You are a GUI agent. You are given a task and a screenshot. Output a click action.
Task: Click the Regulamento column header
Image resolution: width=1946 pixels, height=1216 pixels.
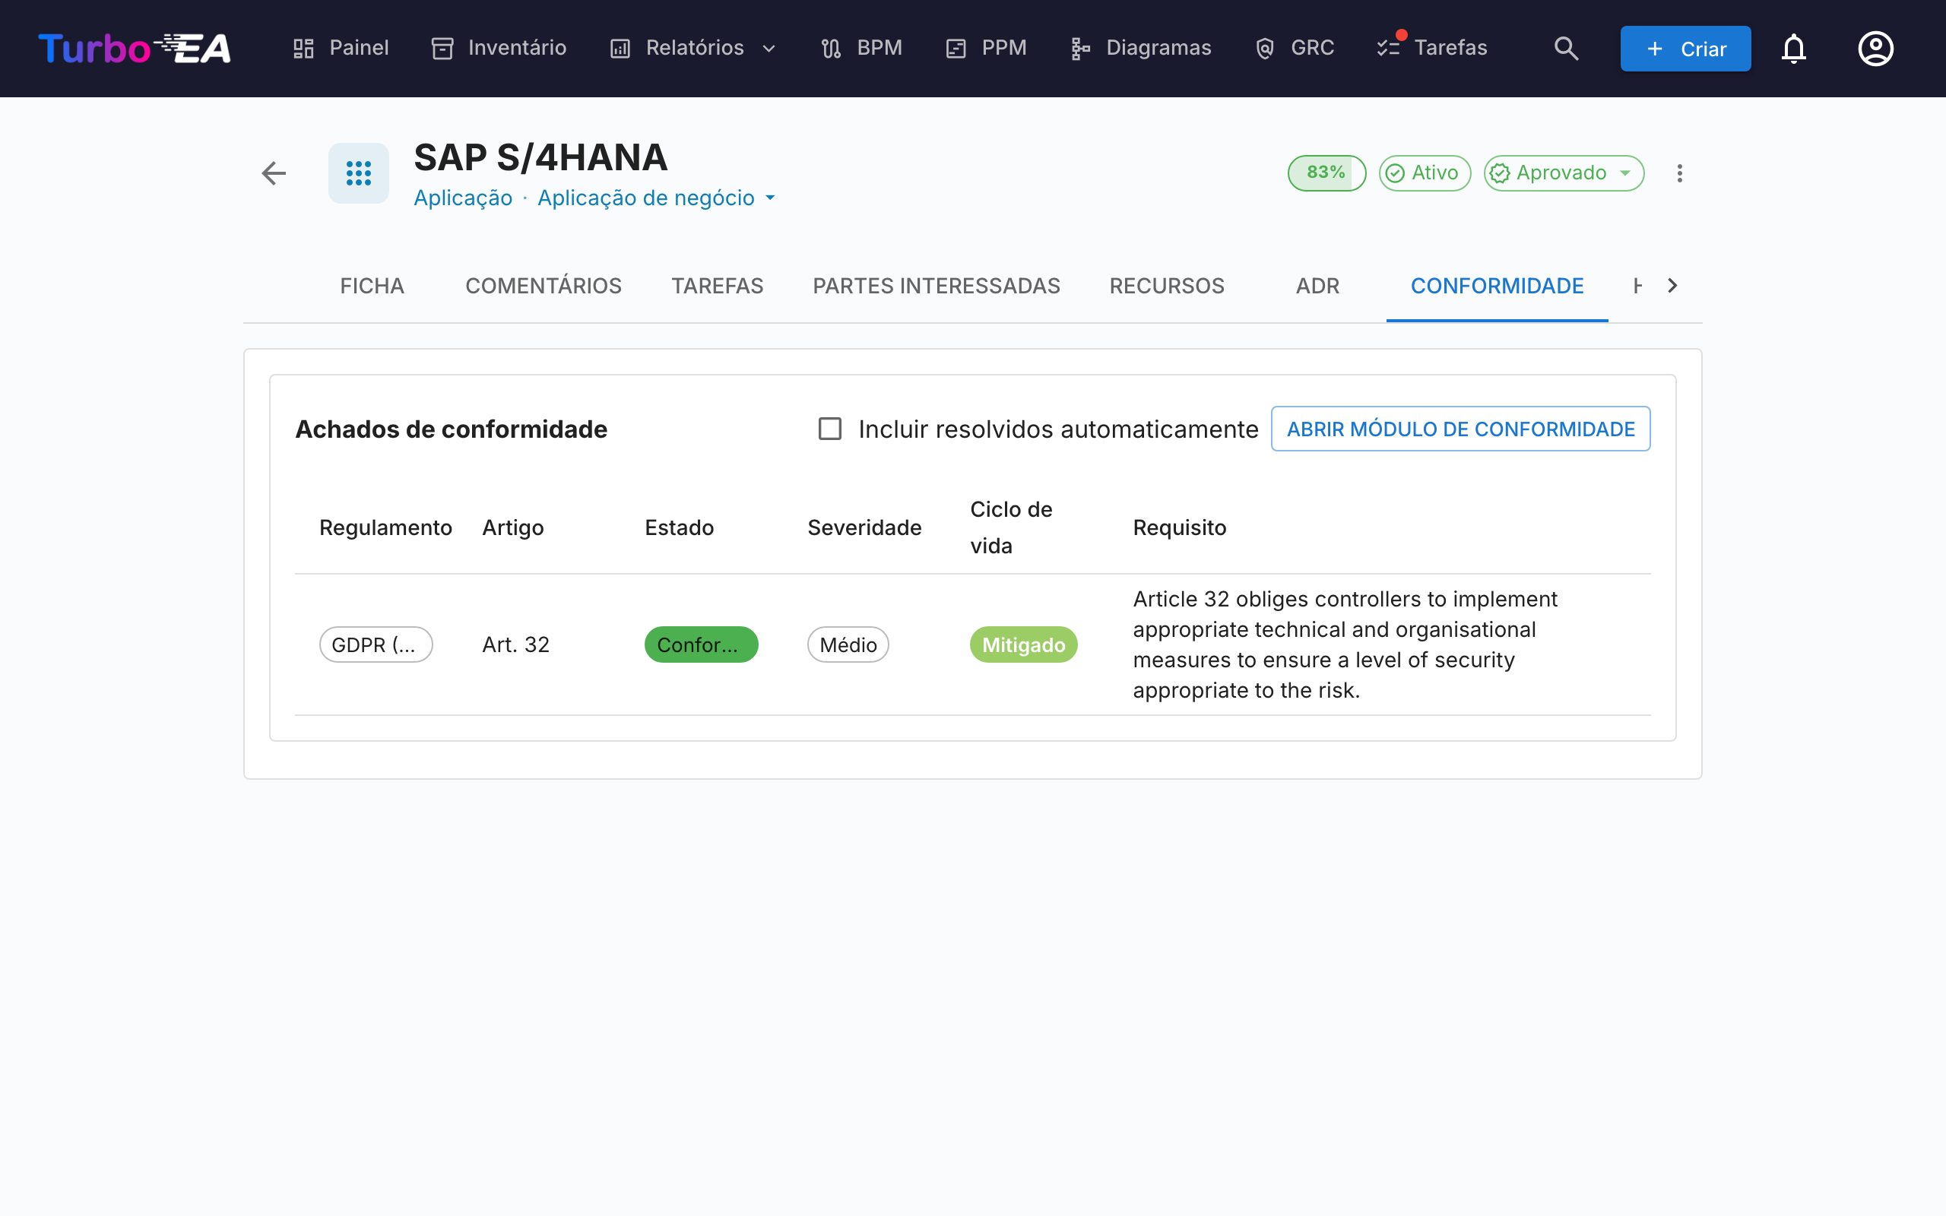(x=385, y=527)
